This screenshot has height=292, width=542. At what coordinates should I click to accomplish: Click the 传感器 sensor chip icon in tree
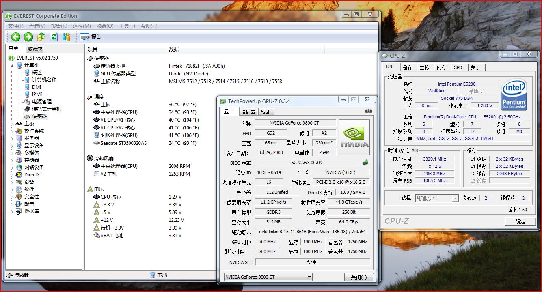pyautogui.click(x=27, y=116)
